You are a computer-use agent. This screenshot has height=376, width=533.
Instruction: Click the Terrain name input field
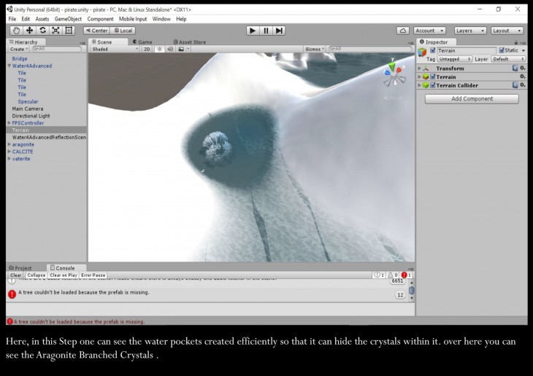point(466,50)
